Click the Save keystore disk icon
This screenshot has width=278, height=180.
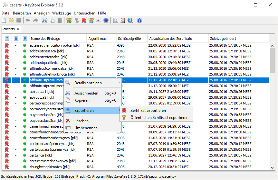[x=19, y=20]
